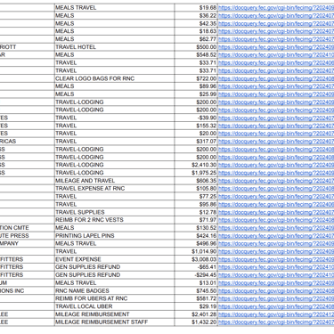Follow the docquery link in the $13.01 row
The image size is (334, 334).
tap(276, 283)
